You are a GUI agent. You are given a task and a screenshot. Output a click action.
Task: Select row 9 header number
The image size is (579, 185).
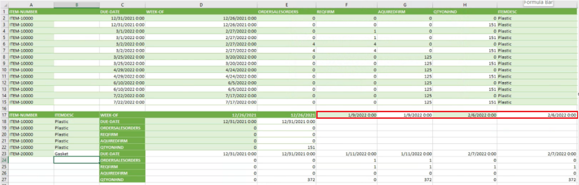tap(4, 63)
